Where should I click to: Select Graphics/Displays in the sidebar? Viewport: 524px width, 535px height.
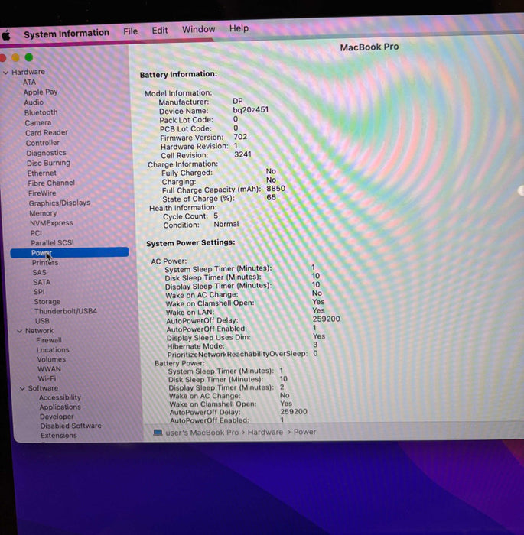(60, 203)
